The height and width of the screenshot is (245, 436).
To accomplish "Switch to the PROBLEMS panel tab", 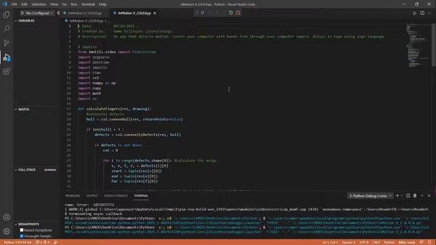I will click(73, 196).
